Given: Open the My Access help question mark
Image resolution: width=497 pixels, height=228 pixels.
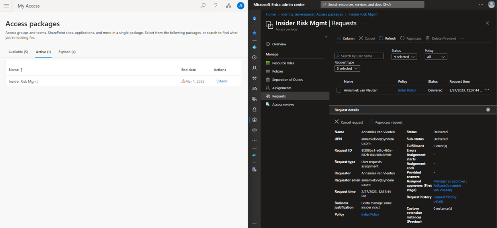Looking at the screenshot, I should pos(215,6).
